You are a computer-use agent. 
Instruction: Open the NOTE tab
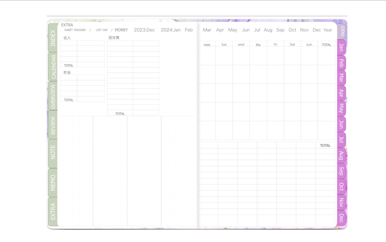point(52,151)
